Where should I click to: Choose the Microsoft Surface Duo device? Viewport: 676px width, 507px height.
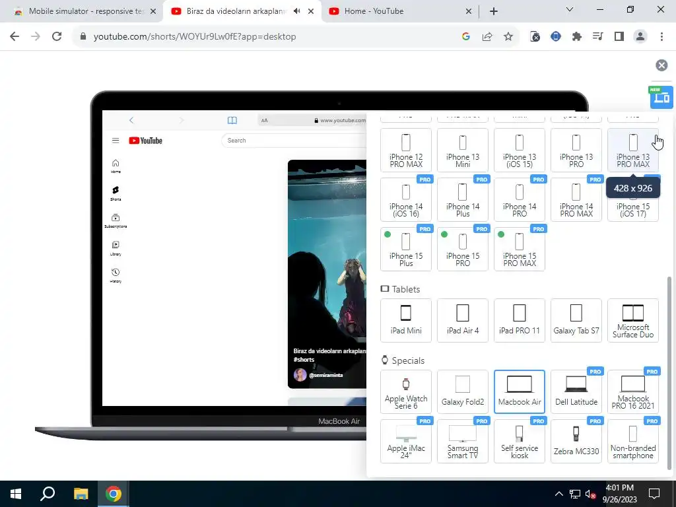tap(633, 320)
